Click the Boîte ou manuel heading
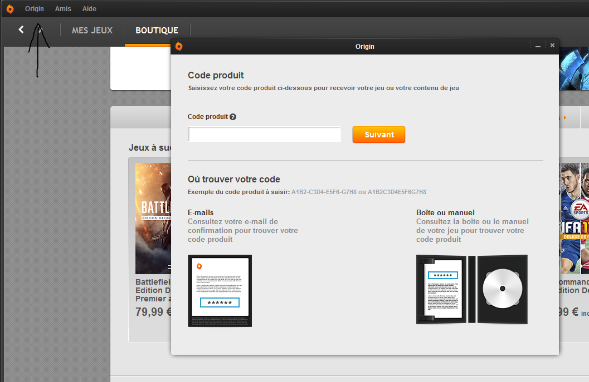The height and width of the screenshot is (382, 589). [x=445, y=212]
